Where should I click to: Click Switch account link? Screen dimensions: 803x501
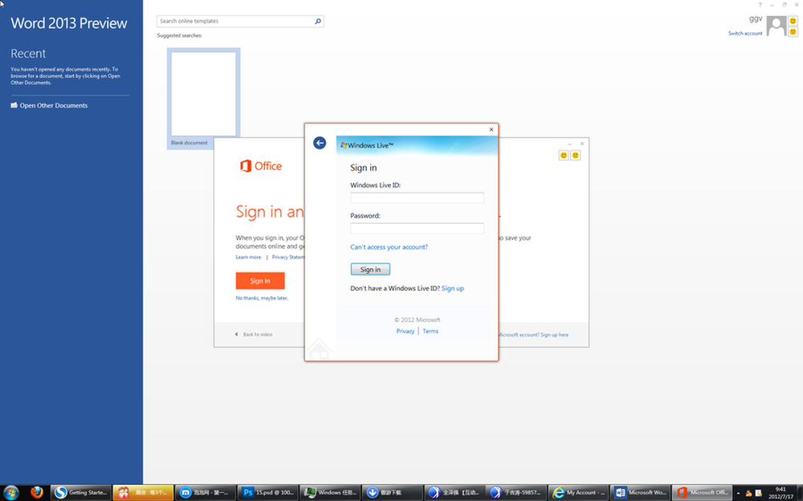[745, 33]
